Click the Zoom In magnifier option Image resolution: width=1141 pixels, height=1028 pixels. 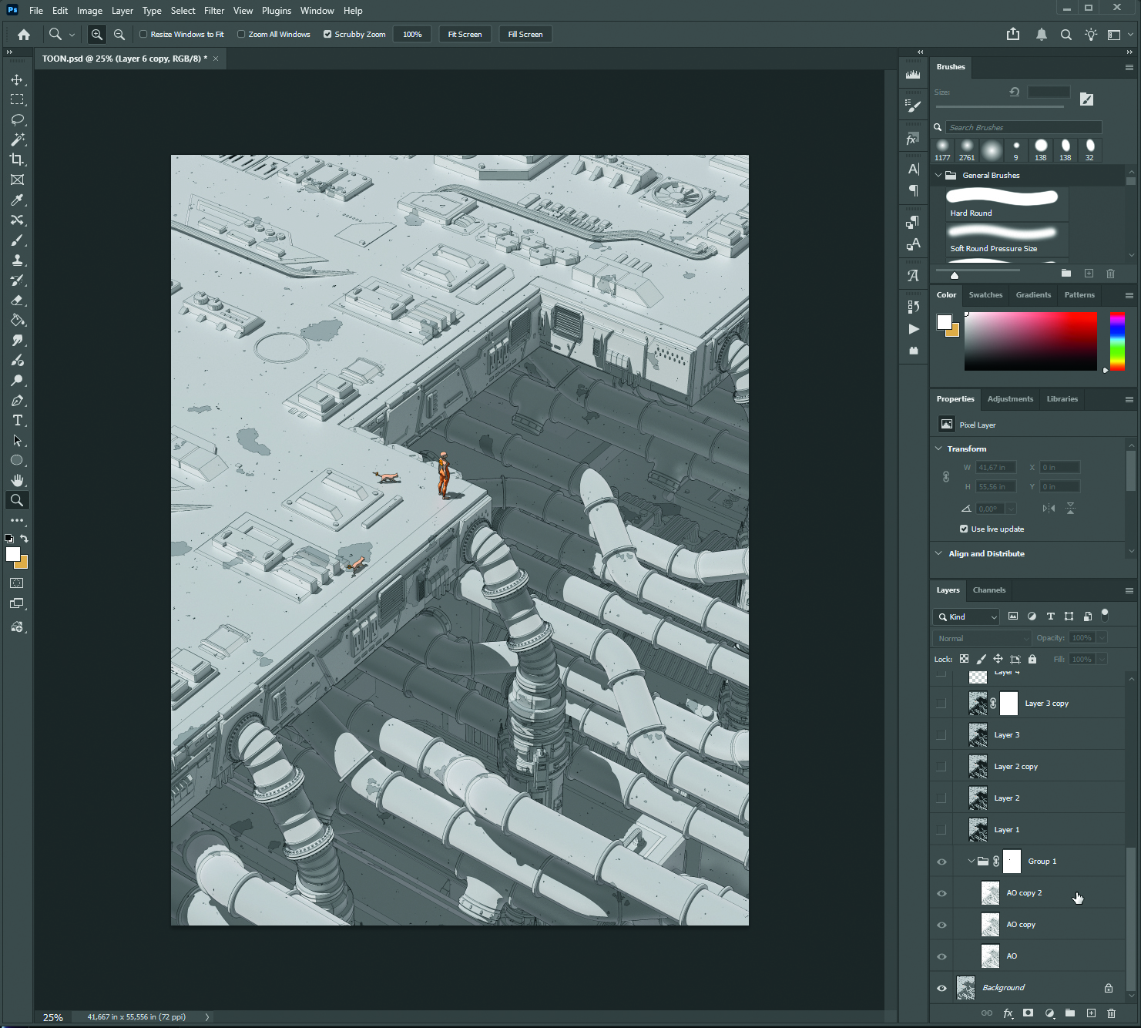tap(96, 35)
